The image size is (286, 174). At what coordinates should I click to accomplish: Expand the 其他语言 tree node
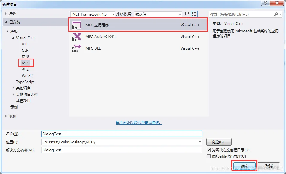(x=13, y=88)
